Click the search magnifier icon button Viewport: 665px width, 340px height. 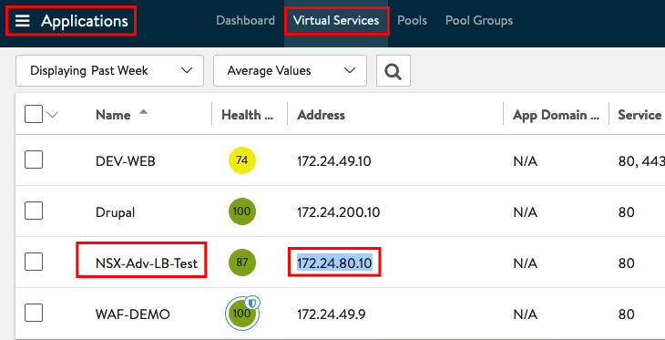[394, 70]
